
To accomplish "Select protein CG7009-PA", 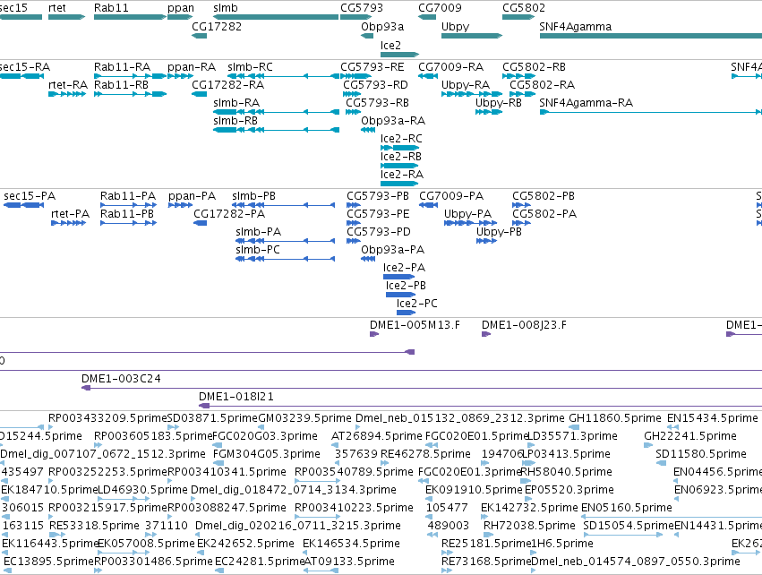I will point(429,205).
